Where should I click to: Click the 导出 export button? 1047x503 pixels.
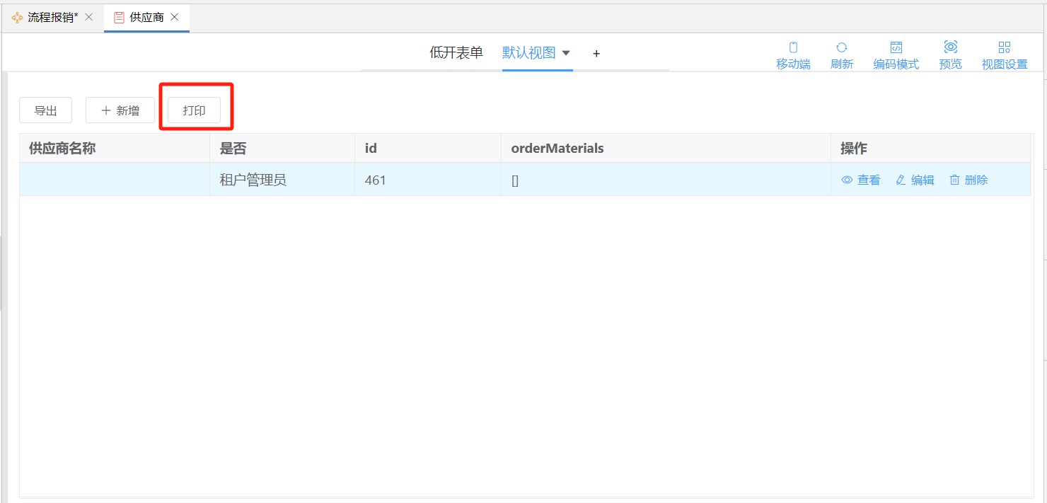pyautogui.click(x=45, y=110)
